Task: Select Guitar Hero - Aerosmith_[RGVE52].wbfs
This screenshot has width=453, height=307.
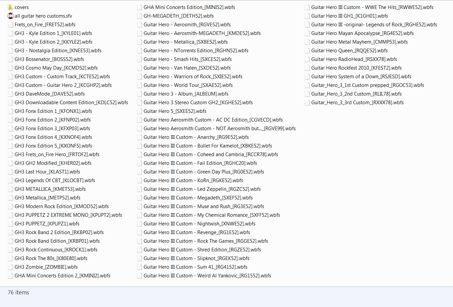Action: pyautogui.click(x=187, y=24)
